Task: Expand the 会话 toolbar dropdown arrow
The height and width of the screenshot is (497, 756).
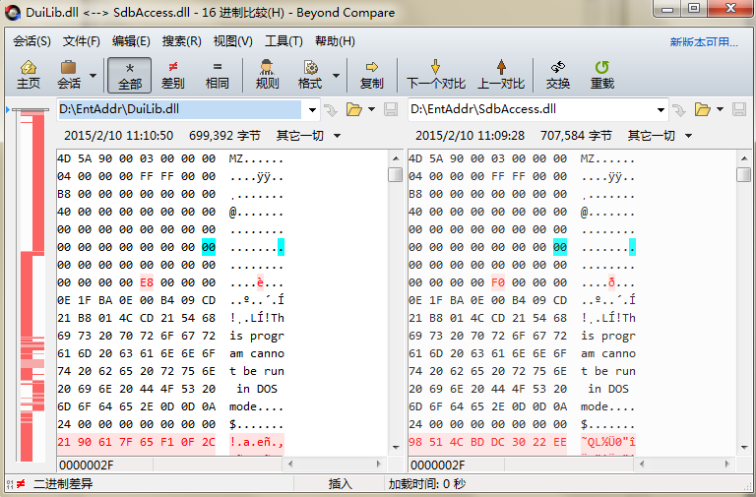Action: [x=94, y=75]
